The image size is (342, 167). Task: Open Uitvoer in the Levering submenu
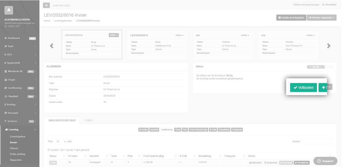[14, 148]
